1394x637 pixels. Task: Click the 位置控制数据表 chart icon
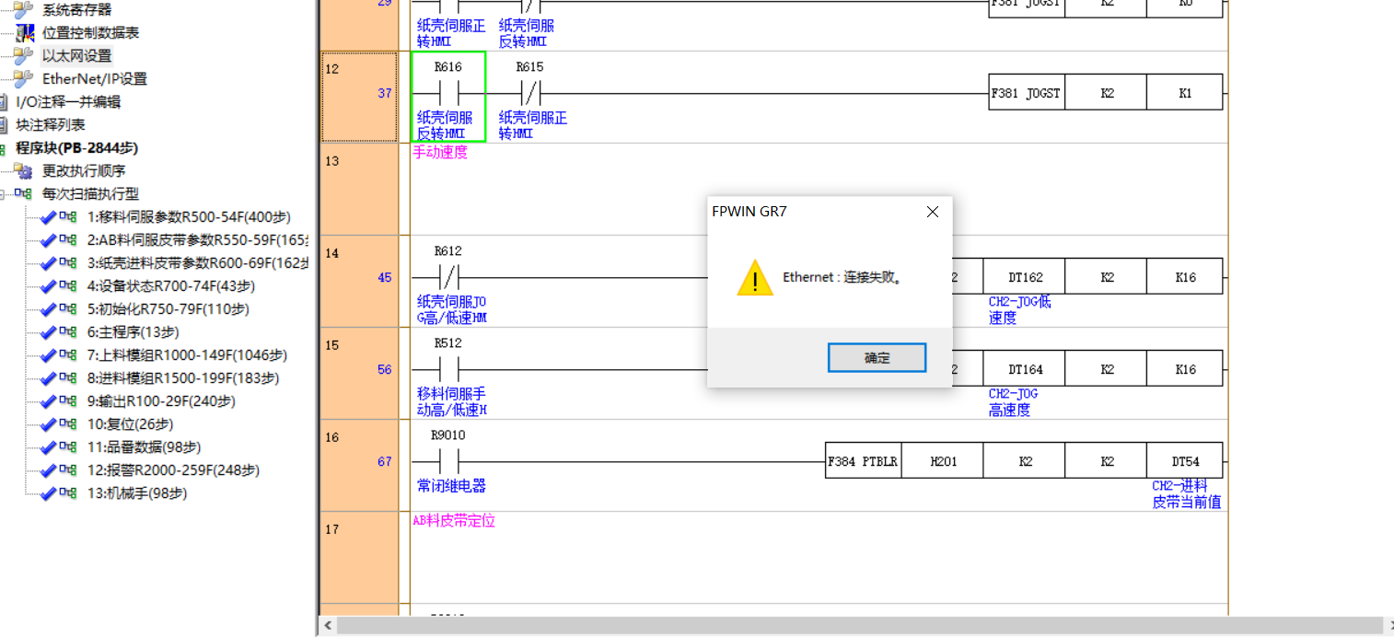[x=24, y=32]
